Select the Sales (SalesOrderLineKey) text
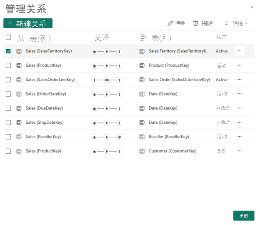 click(x=50, y=80)
